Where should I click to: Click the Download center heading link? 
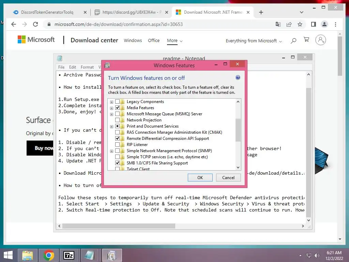pos(94,40)
